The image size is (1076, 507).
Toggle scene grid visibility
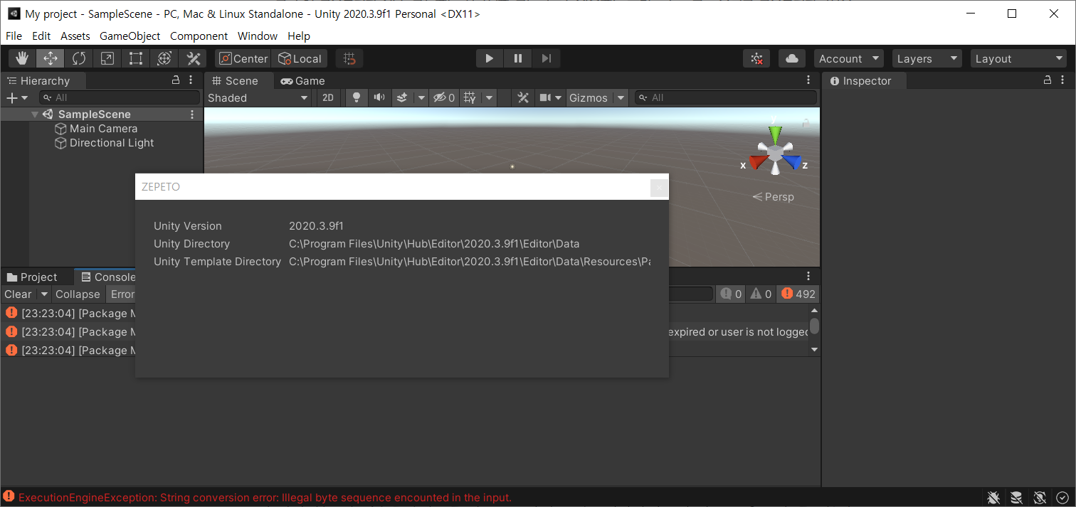[470, 97]
